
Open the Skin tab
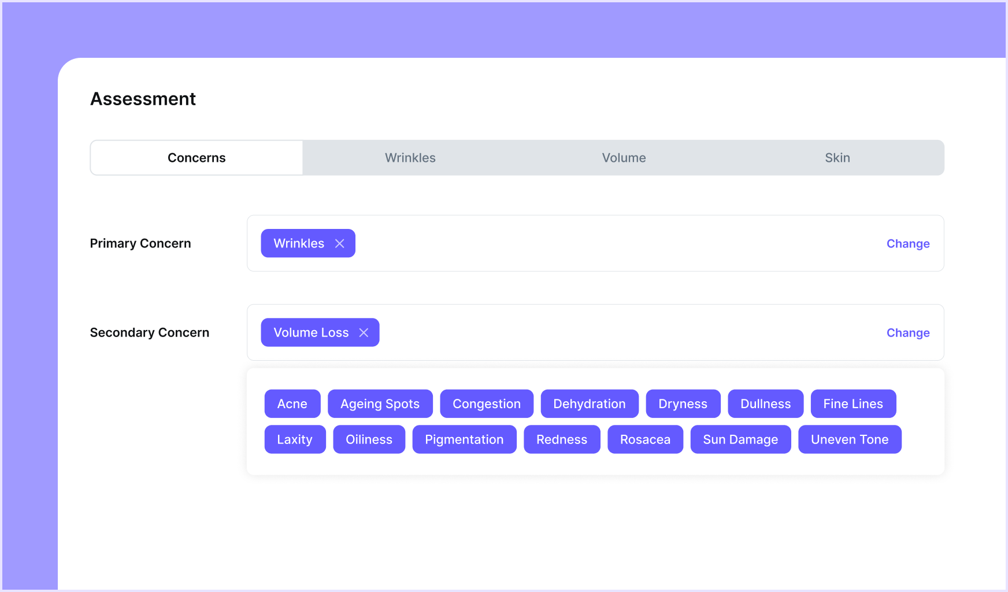tap(837, 158)
